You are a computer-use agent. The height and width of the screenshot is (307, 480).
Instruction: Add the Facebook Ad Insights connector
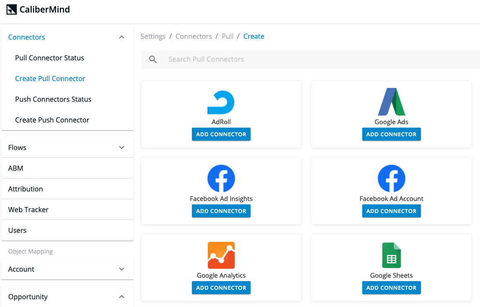pos(221,211)
